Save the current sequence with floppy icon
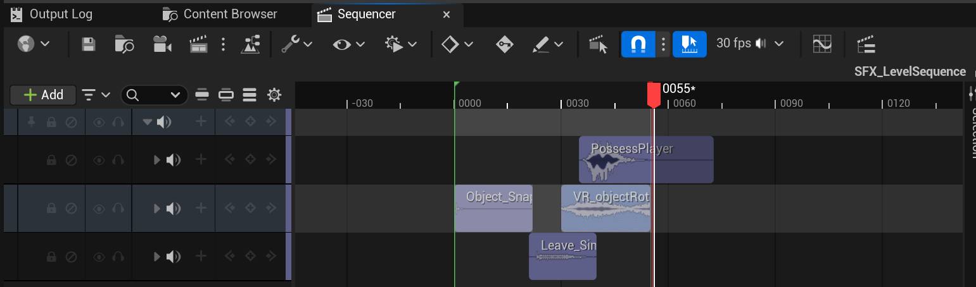 89,44
